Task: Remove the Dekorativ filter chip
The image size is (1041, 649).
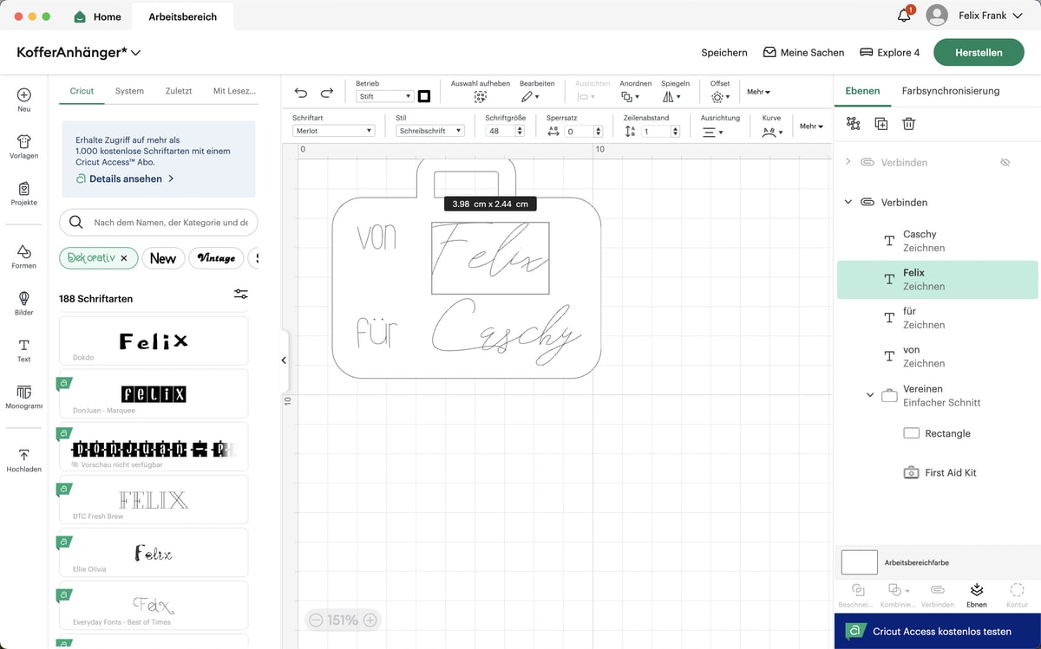Action: [124, 258]
